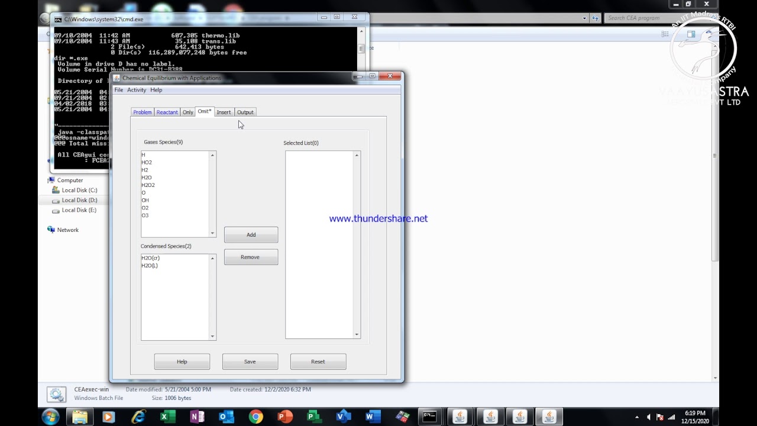Select the Omit* tab
757x426 pixels.
204,112
